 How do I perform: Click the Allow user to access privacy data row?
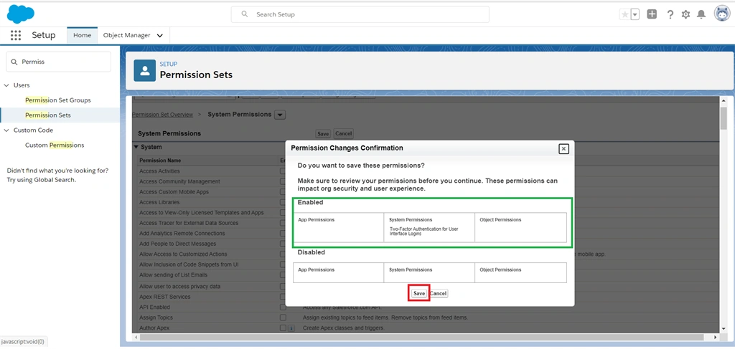pyautogui.click(x=180, y=287)
